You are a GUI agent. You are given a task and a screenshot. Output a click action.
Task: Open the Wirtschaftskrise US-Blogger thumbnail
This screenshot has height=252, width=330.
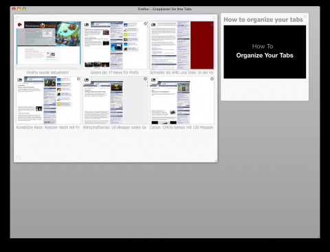pos(115,100)
